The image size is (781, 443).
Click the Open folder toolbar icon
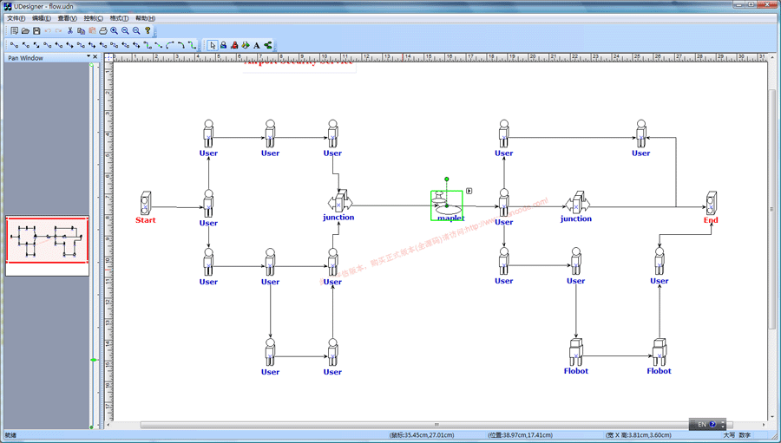pyautogui.click(x=25, y=31)
